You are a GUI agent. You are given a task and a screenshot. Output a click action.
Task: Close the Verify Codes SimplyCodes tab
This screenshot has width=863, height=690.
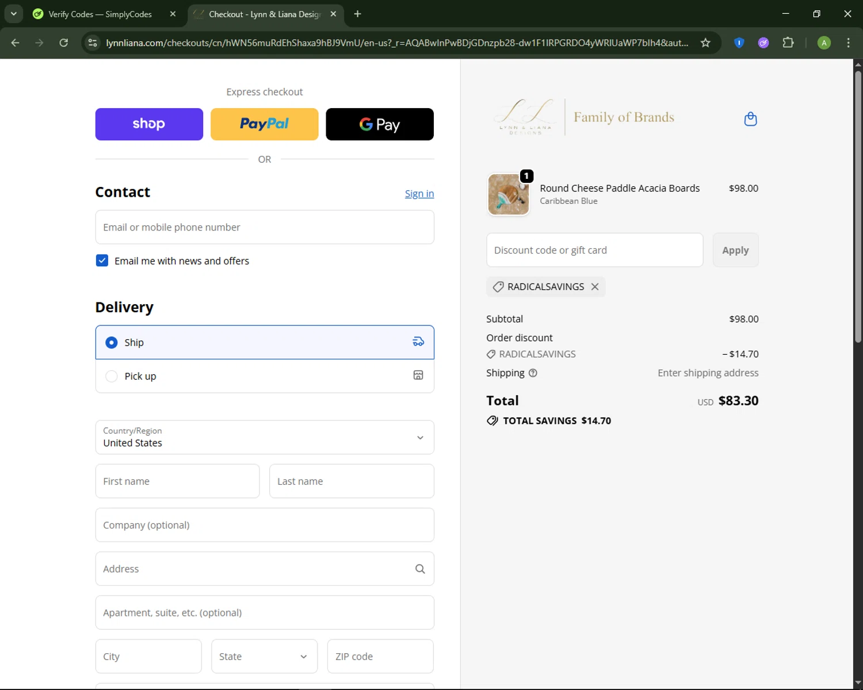(x=173, y=14)
